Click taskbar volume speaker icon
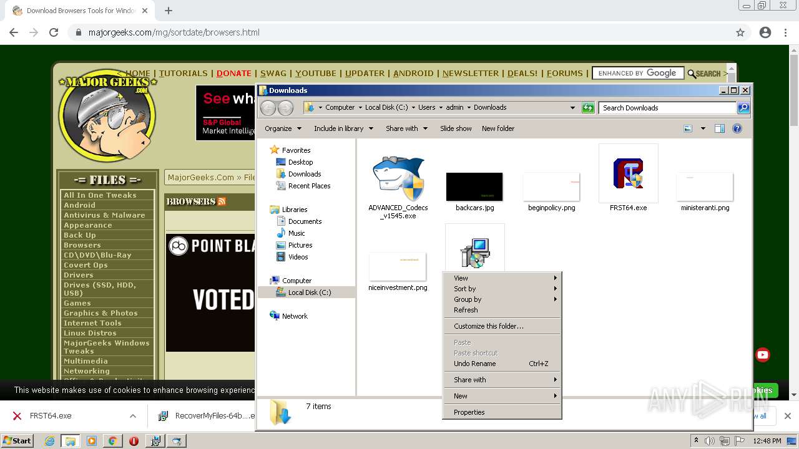The width and height of the screenshot is (799, 449). 710,441
